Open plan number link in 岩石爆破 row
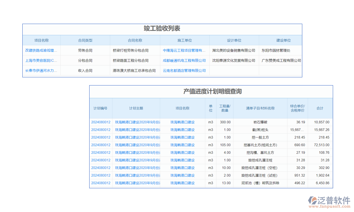The width and height of the screenshot is (354, 212). [101, 122]
